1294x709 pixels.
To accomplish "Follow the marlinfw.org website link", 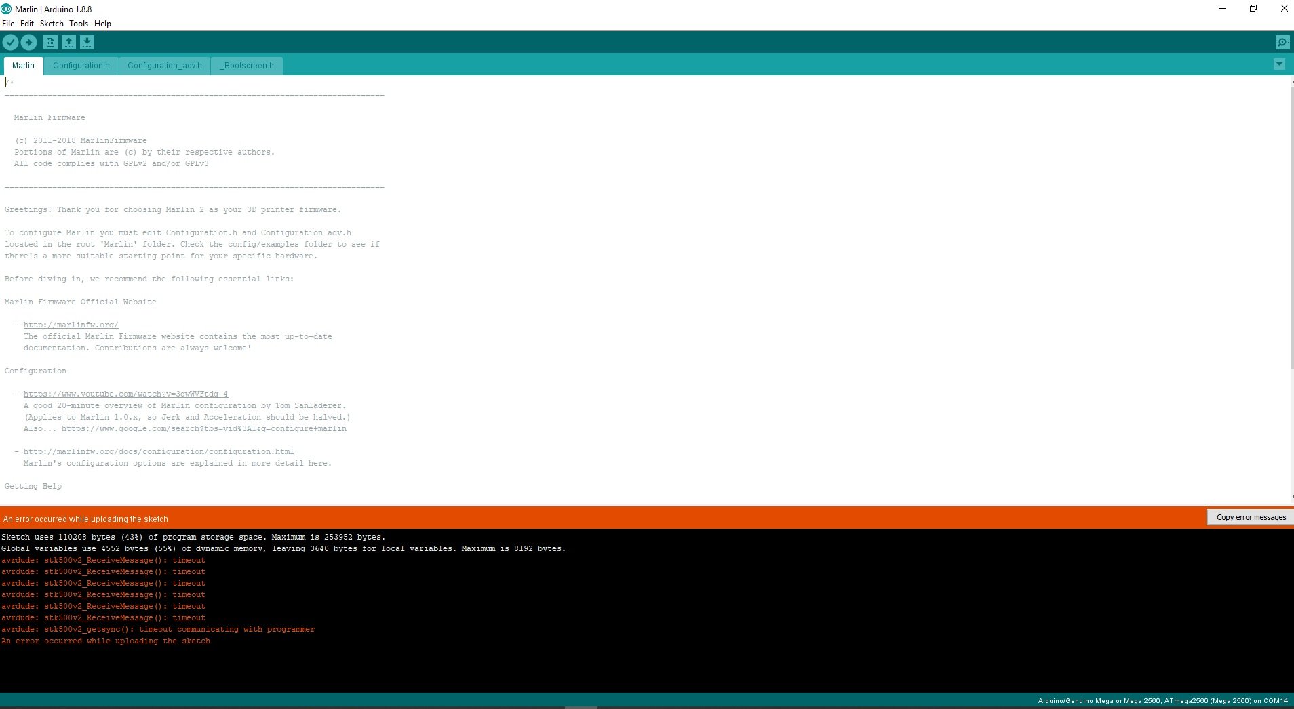I will [x=71, y=325].
